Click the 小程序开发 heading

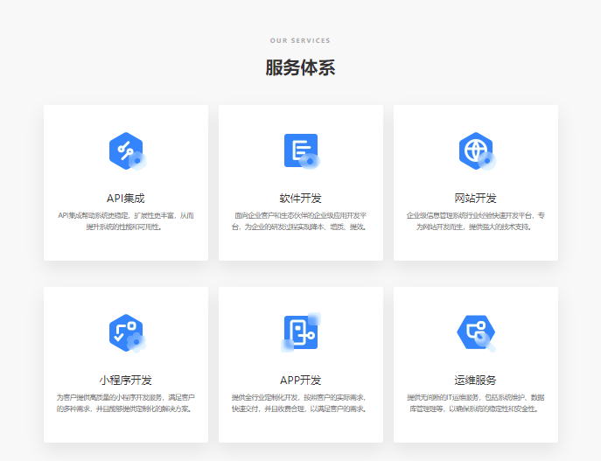pyautogui.click(x=126, y=381)
